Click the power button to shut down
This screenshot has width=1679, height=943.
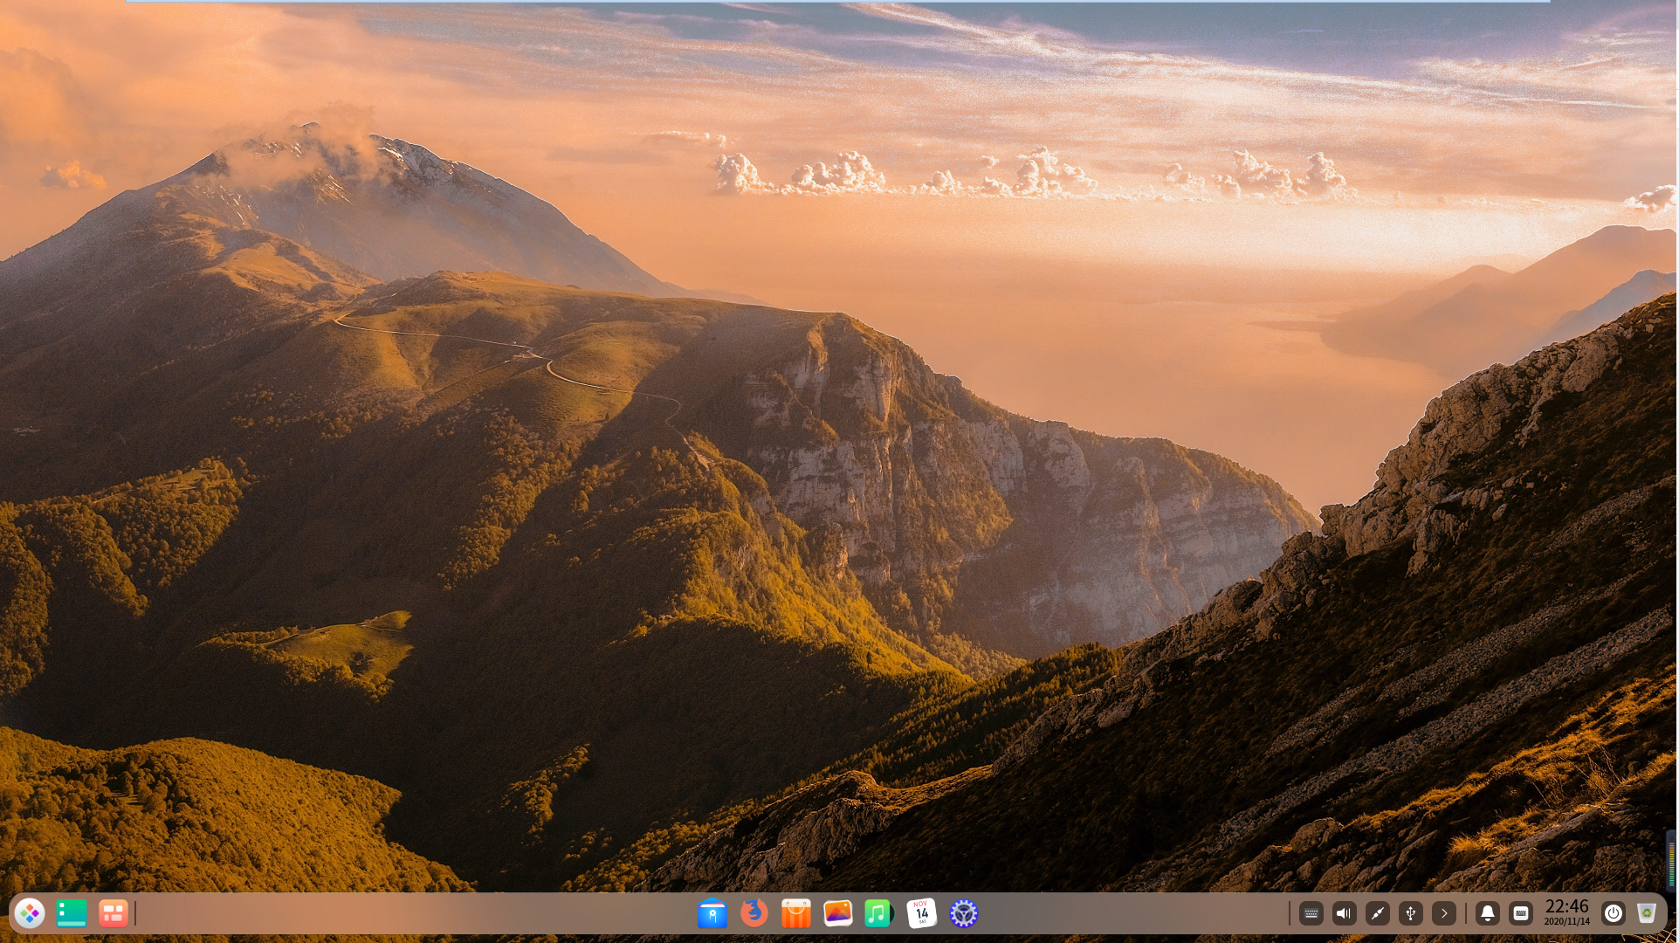1613,913
